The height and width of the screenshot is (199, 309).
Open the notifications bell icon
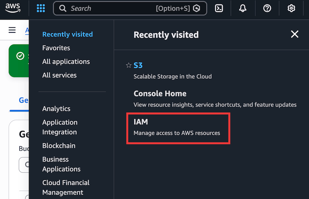pos(243,8)
